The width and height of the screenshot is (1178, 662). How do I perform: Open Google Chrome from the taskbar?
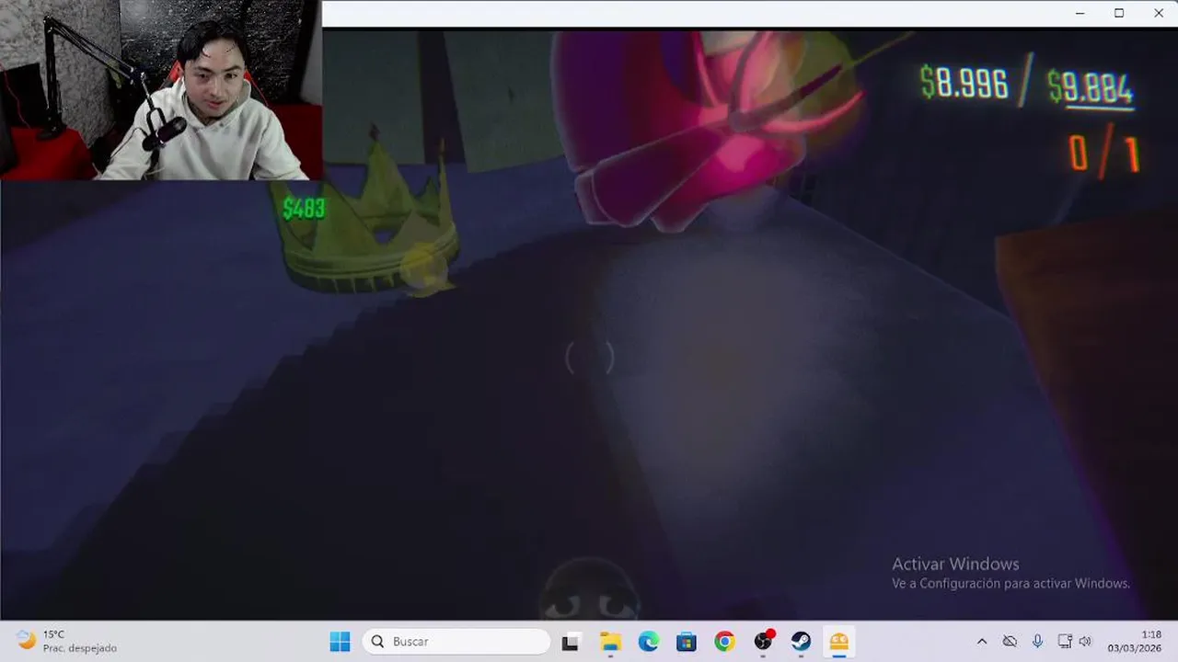[725, 641]
